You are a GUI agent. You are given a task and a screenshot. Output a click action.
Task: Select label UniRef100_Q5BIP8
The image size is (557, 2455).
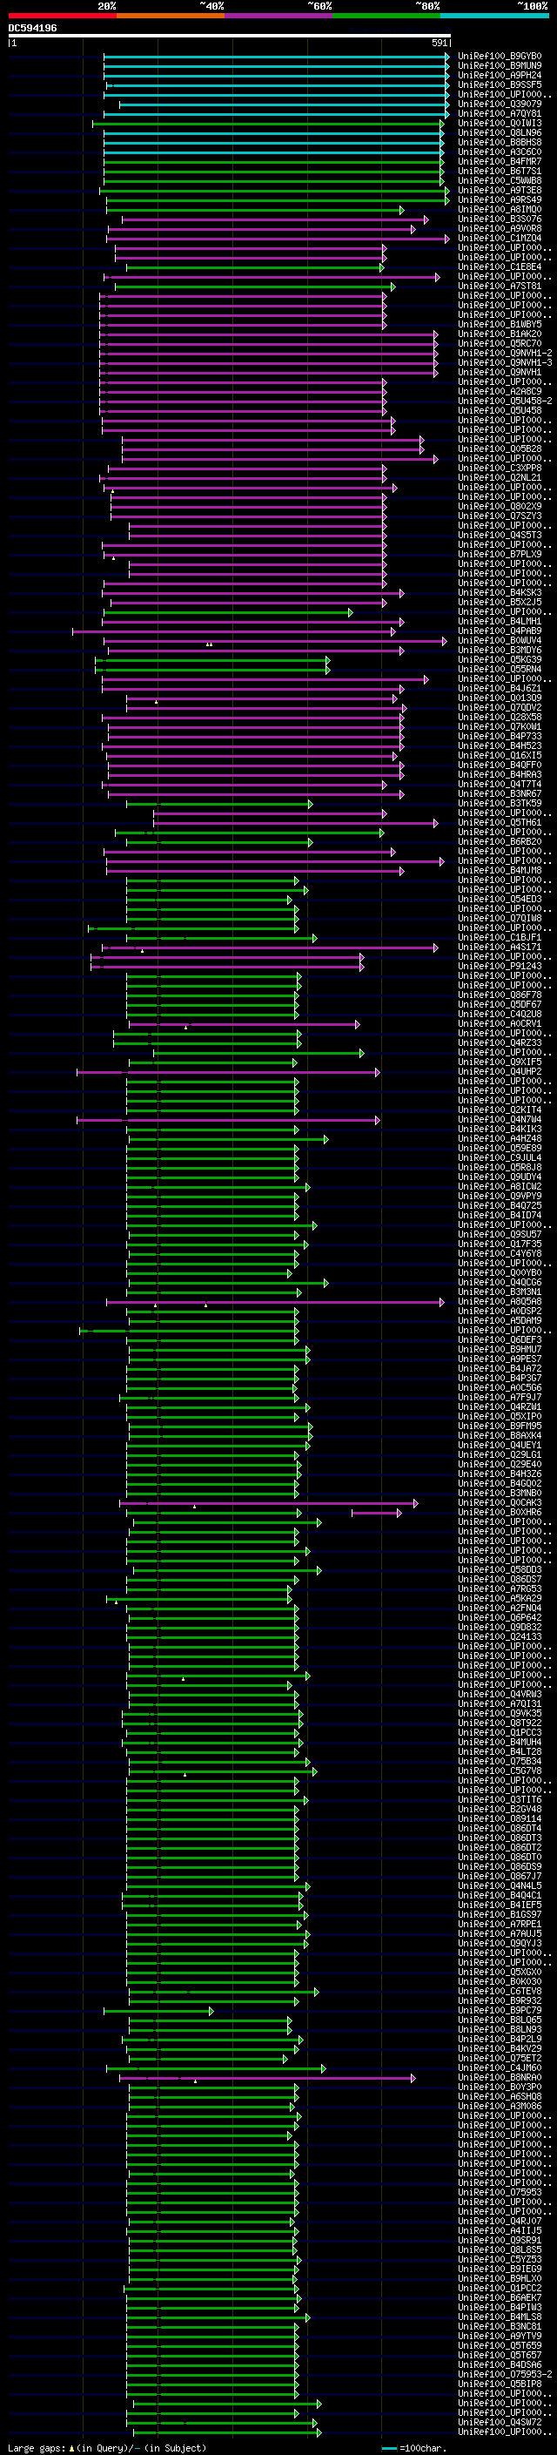(500, 2384)
